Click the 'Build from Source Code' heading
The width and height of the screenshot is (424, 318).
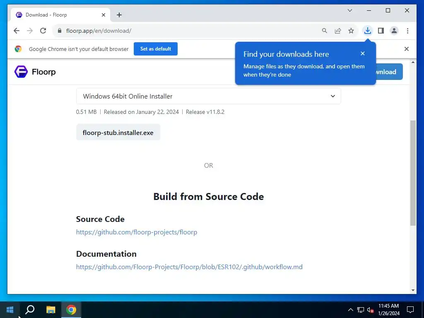(x=209, y=197)
